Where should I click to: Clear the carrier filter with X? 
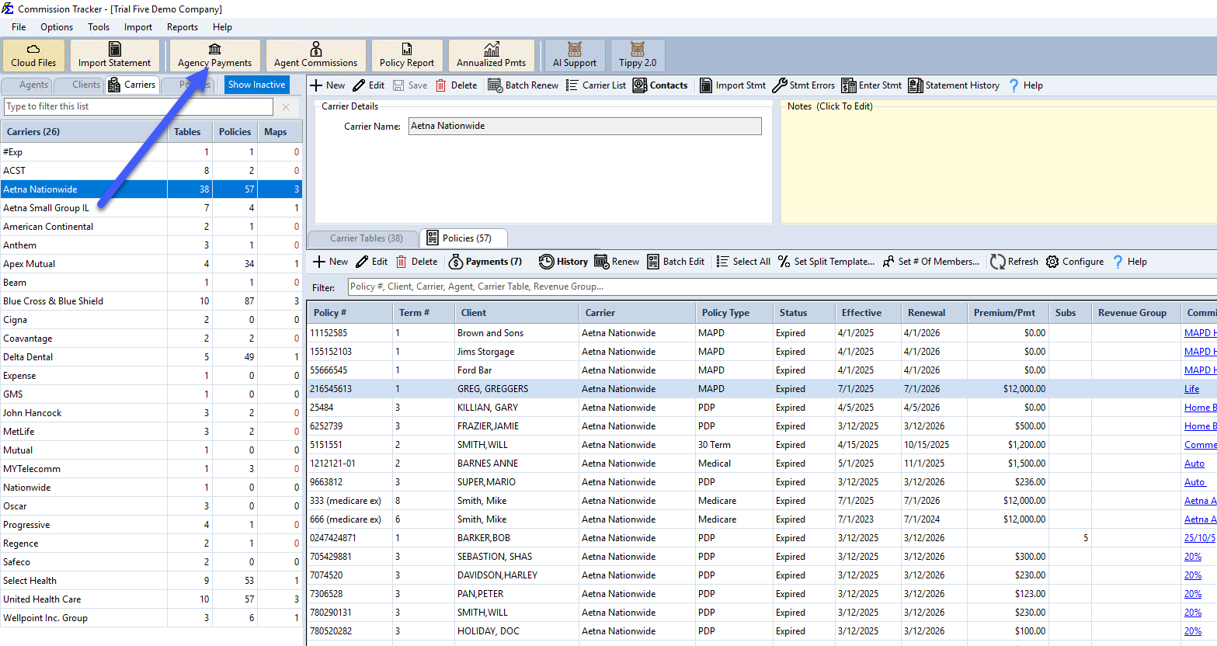pos(286,107)
